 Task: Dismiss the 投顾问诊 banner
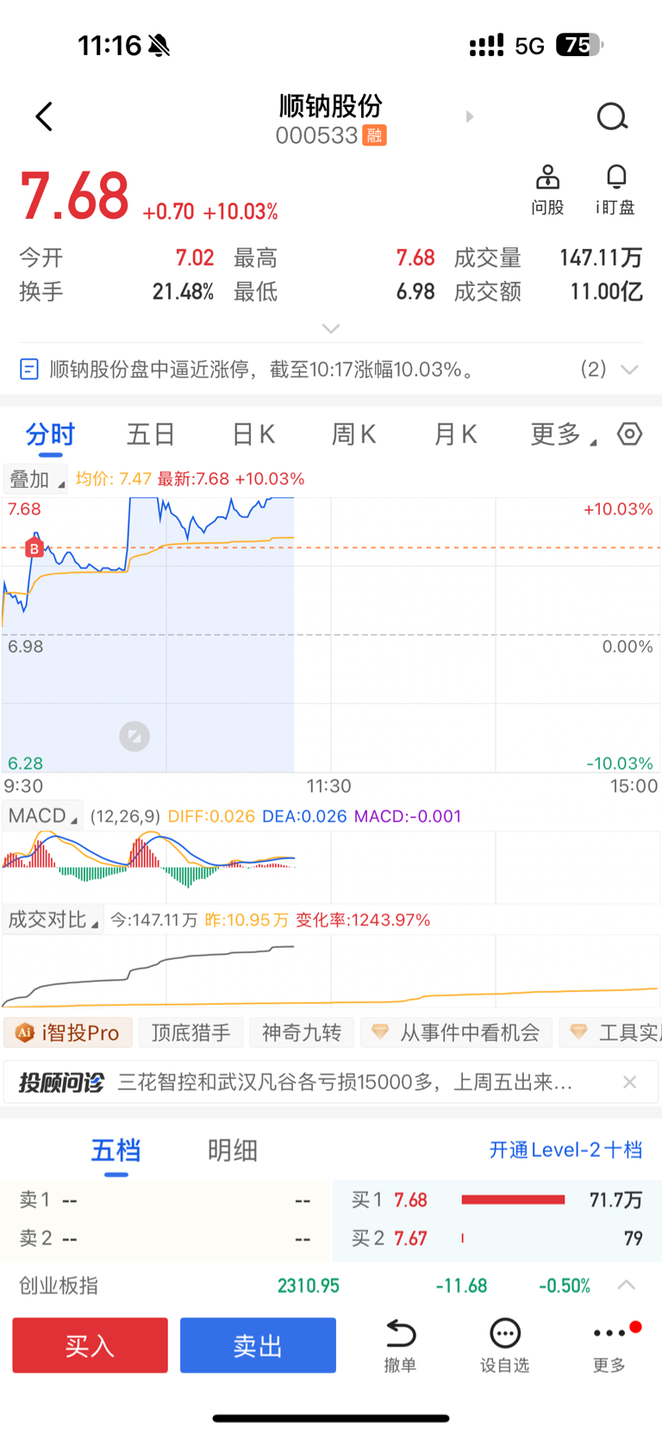pos(630,1082)
